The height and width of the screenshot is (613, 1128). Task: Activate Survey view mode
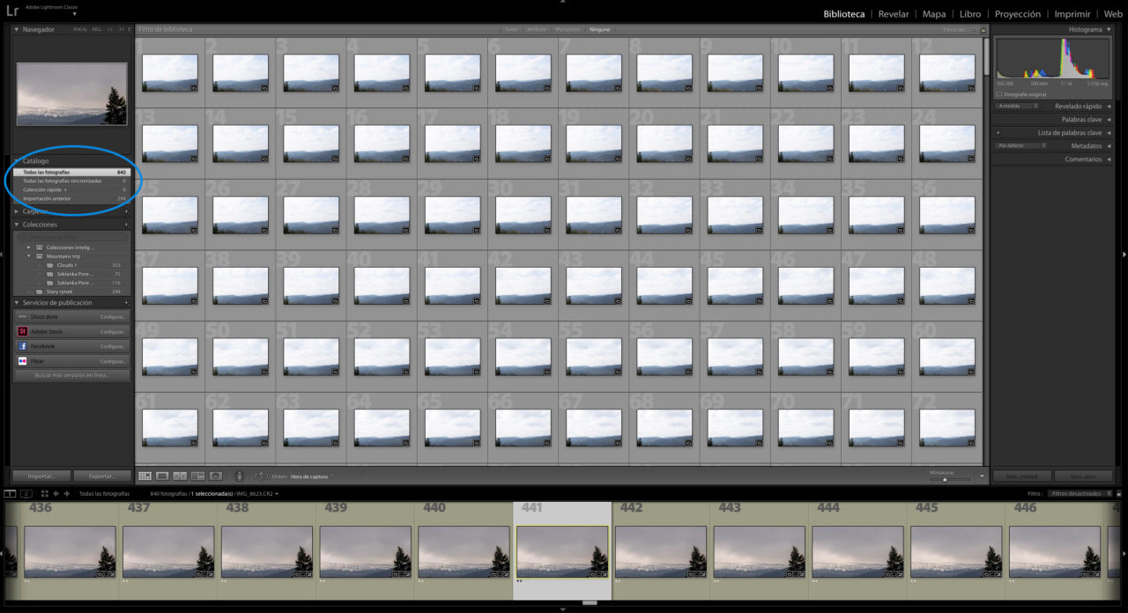[197, 476]
